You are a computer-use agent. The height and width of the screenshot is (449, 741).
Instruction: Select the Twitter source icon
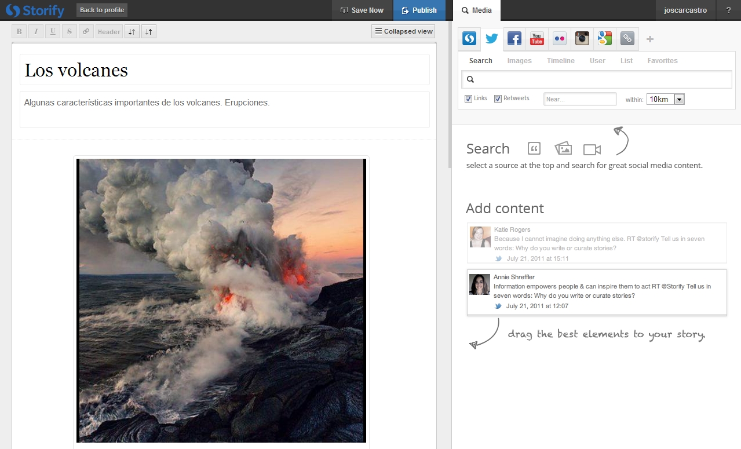492,39
